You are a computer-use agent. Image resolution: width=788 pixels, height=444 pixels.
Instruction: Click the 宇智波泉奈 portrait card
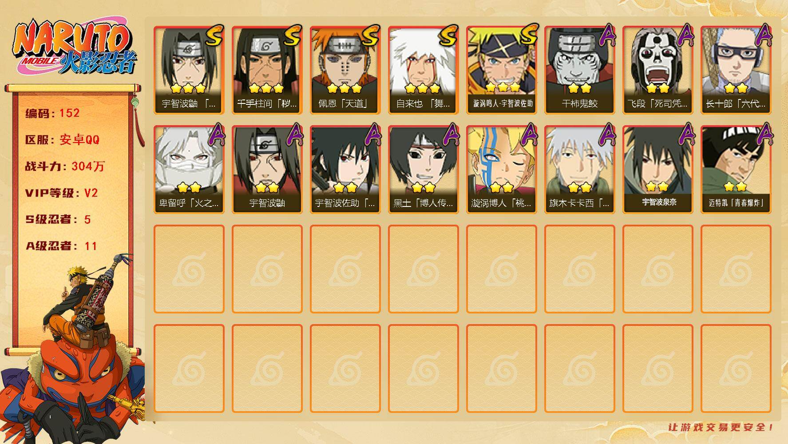tap(657, 170)
